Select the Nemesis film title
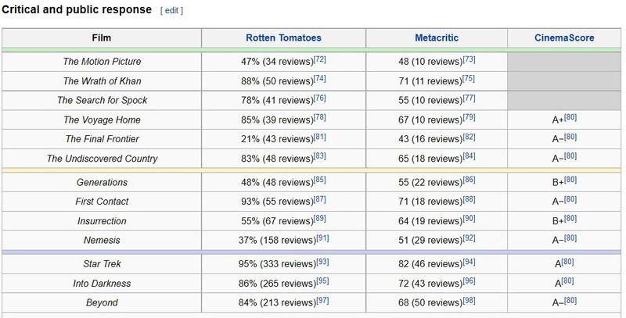This screenshot has width=626, height=318. click(x=102, y=240)
